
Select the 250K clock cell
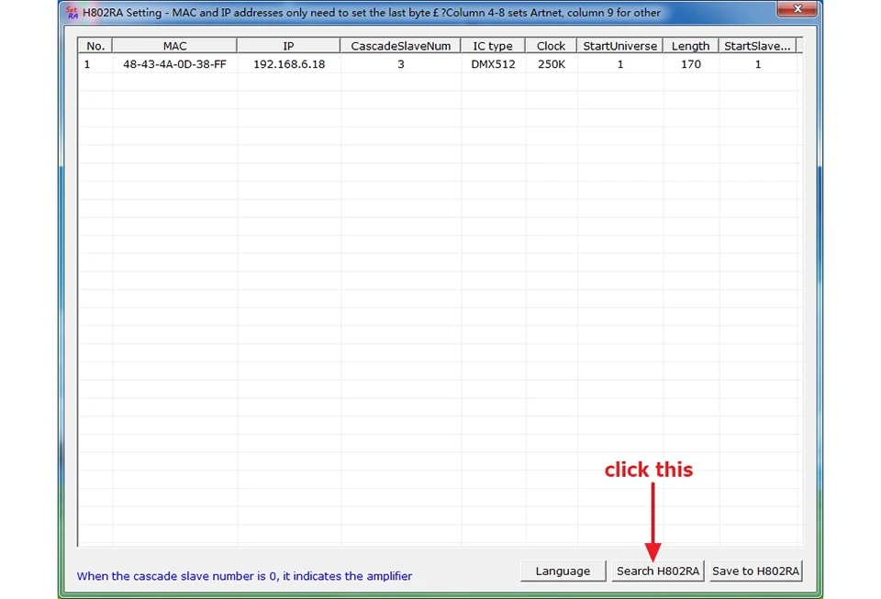tap(552, 64)
